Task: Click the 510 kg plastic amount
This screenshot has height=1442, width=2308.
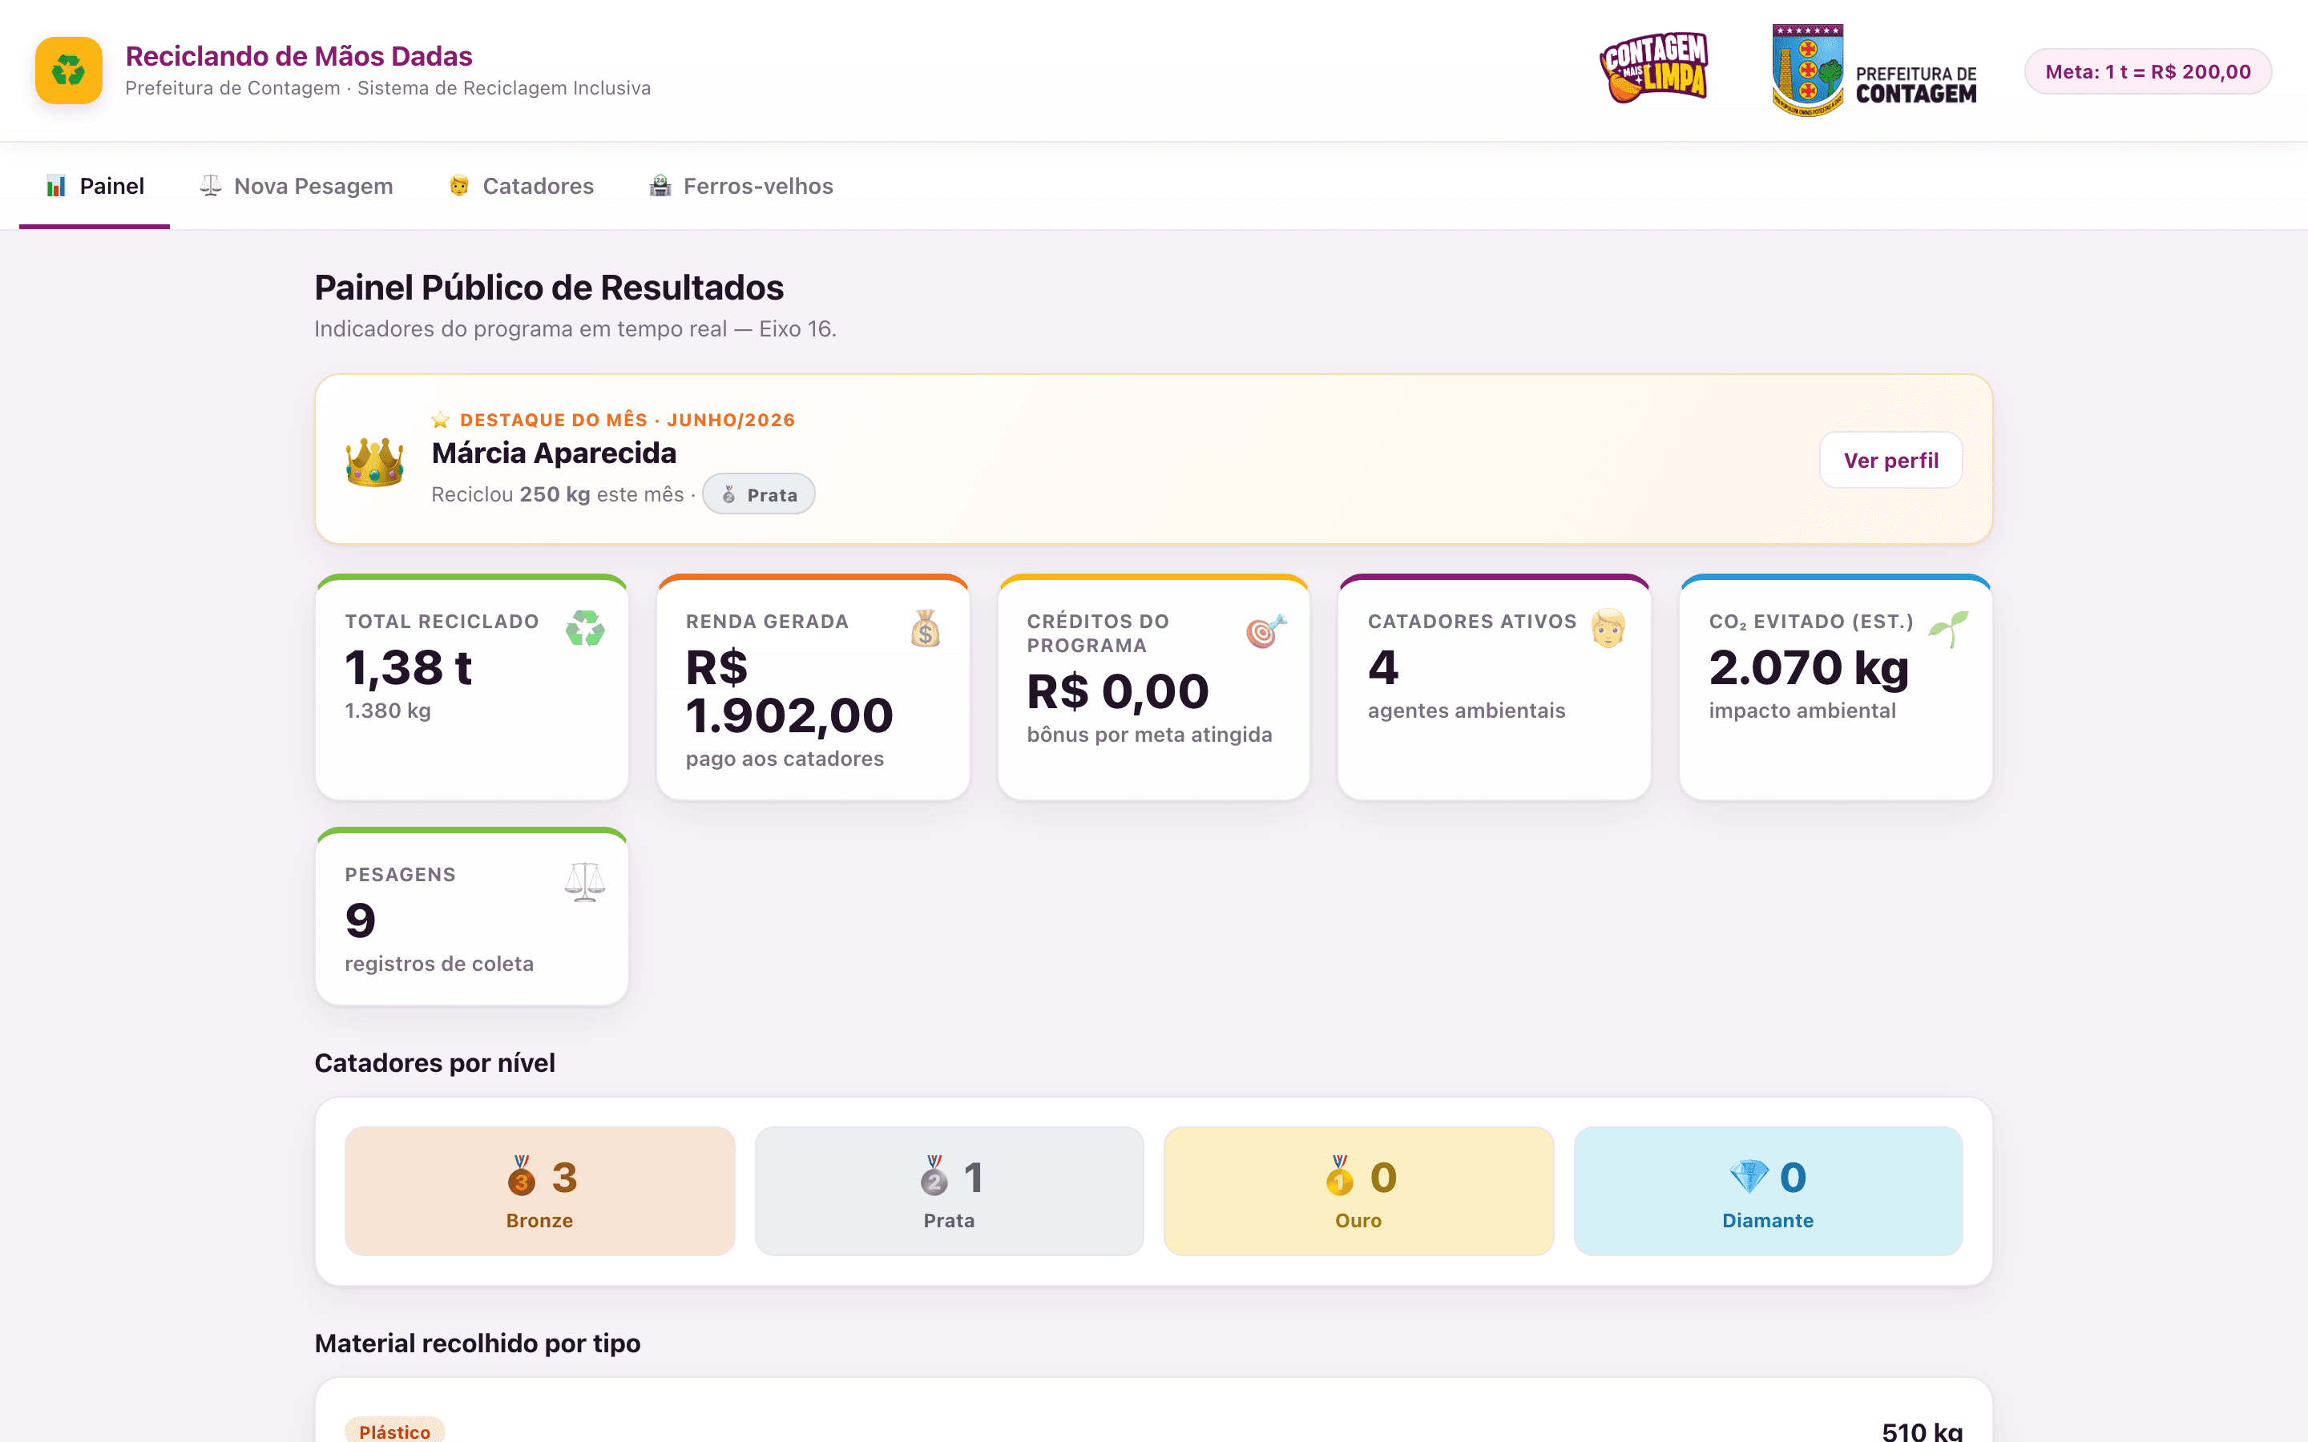Action: pyautogui.click(x=1922, y=1431)
